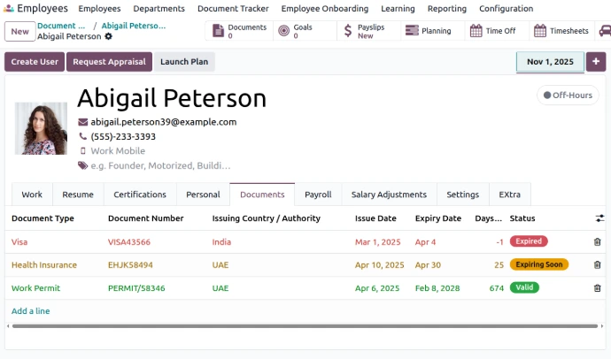This screenshot has width=611, height=359.
Task: Delete the Visa document row
Action: point(597,241)
